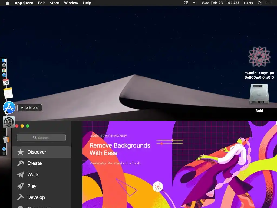The height and width of the screenshot is (208, 277).
Task: Click the date and time in menu bar
Action: click(220, 3)
